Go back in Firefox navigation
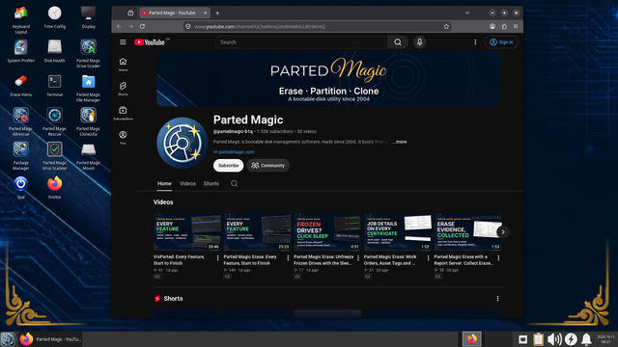The image size is (618, 347). 119,26
